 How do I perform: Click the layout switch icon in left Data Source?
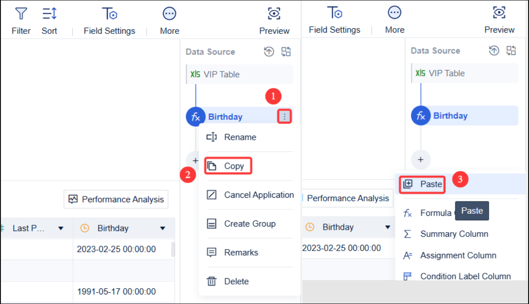pyautogui.click(x=286, y=52)
